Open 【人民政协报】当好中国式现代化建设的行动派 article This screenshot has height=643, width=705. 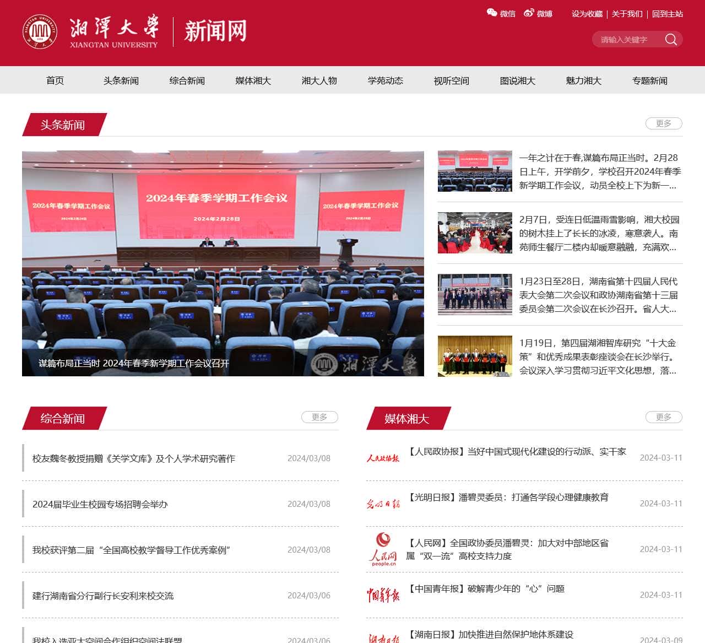[x=516, y=451]
